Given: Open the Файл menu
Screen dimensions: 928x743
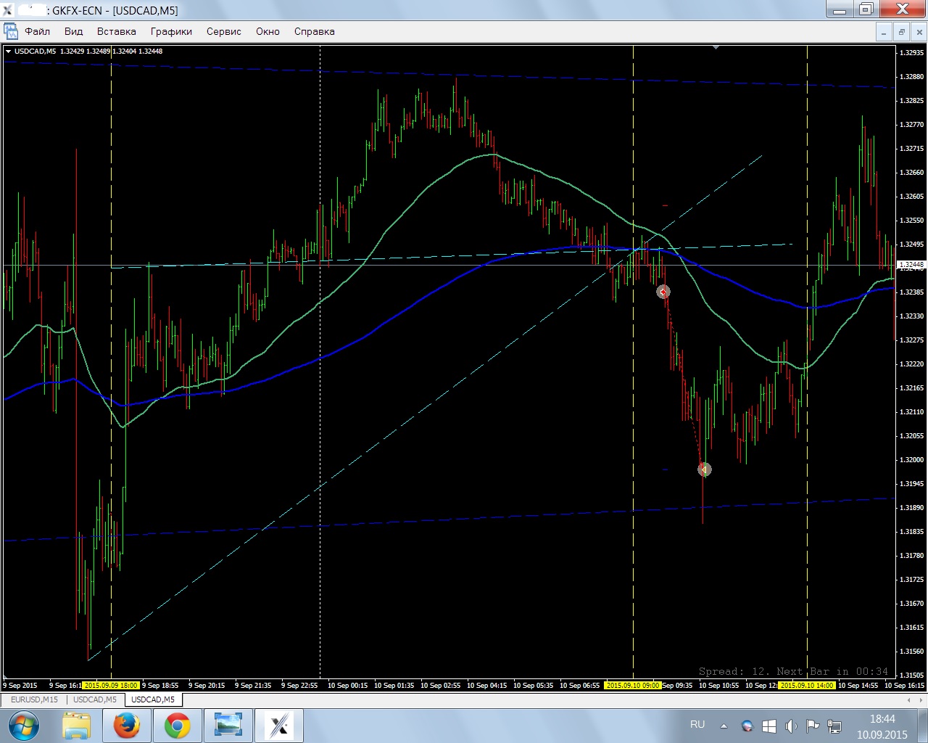Looking at the screenshot, I should 37,31.
